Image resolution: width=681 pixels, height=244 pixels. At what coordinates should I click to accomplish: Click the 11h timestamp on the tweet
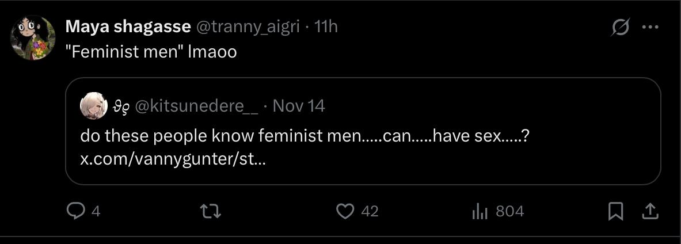click(x=326, y=26)
